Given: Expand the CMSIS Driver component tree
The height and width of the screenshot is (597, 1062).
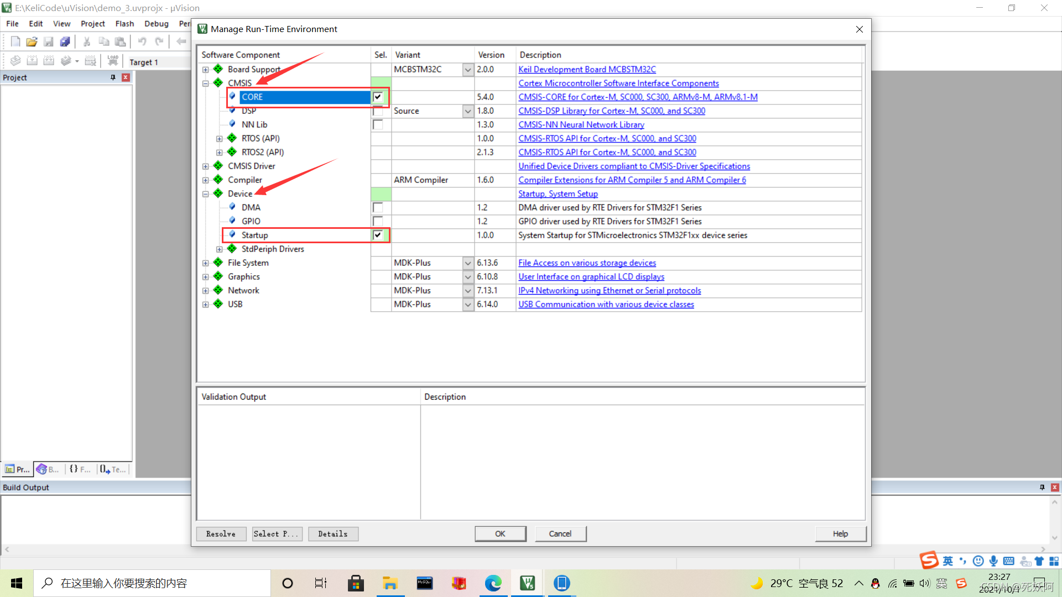Looking at the screenshot, I should pos(207,165).
